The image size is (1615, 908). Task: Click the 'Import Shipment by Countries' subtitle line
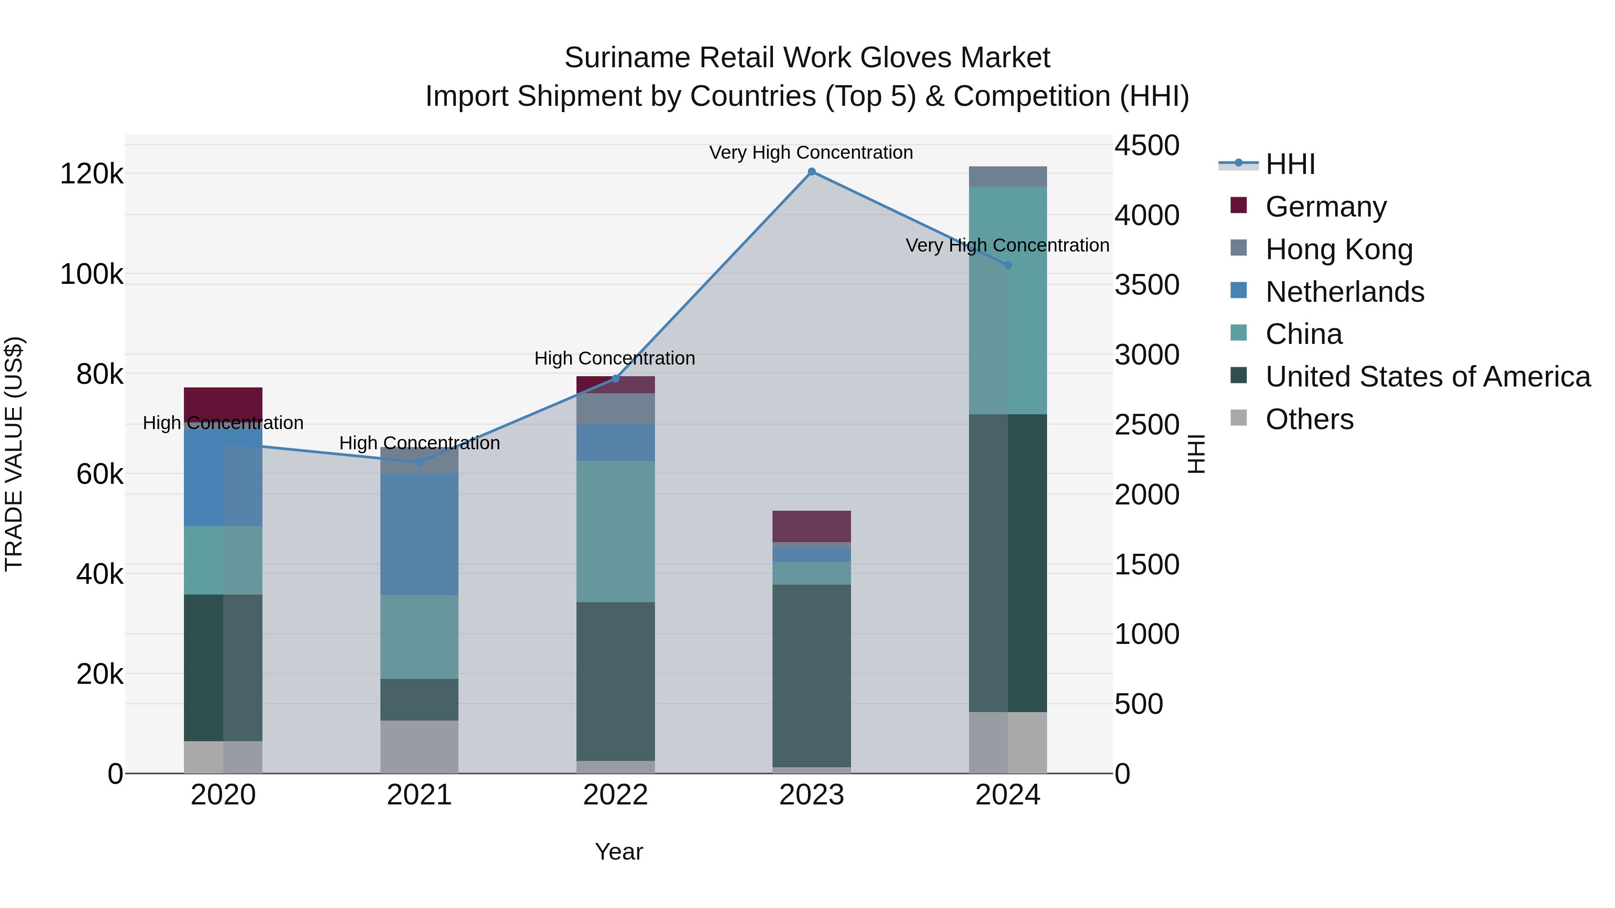(807, 96)
